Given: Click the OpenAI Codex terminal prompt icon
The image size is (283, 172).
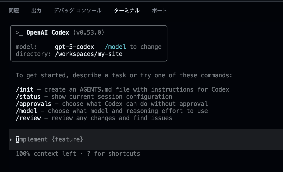Looking at the screenshot, I should point(19,32).
